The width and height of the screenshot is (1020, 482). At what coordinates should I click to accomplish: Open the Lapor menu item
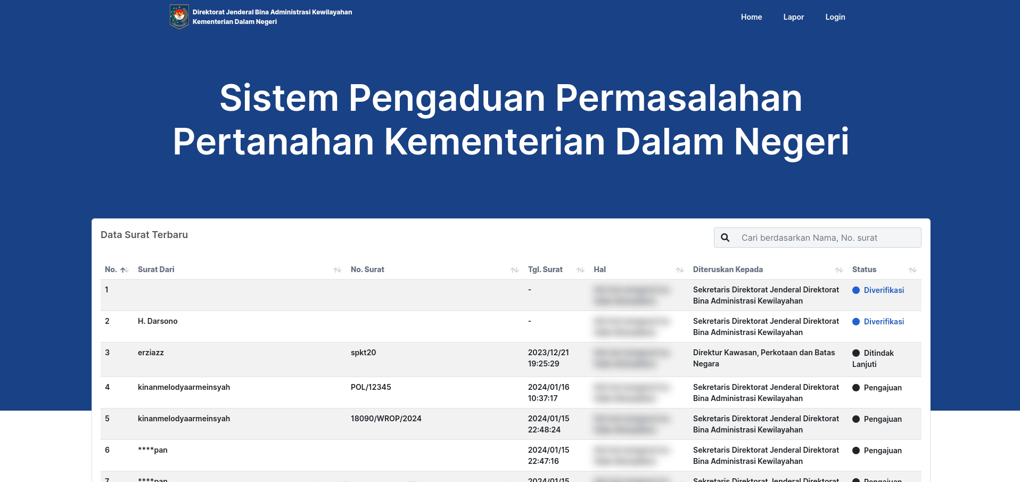tap(793, 17)
